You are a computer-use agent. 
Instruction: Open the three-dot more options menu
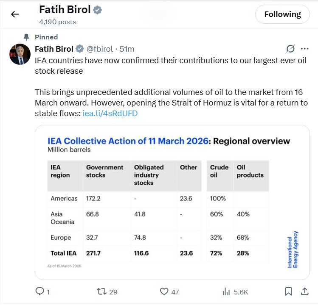click(304, 48)
